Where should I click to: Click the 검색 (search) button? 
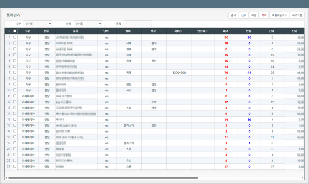click(x=233, y=15)
